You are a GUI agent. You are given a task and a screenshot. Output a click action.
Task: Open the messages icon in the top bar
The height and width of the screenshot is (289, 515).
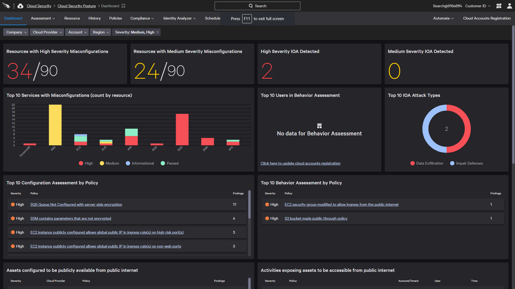[499, 6]
